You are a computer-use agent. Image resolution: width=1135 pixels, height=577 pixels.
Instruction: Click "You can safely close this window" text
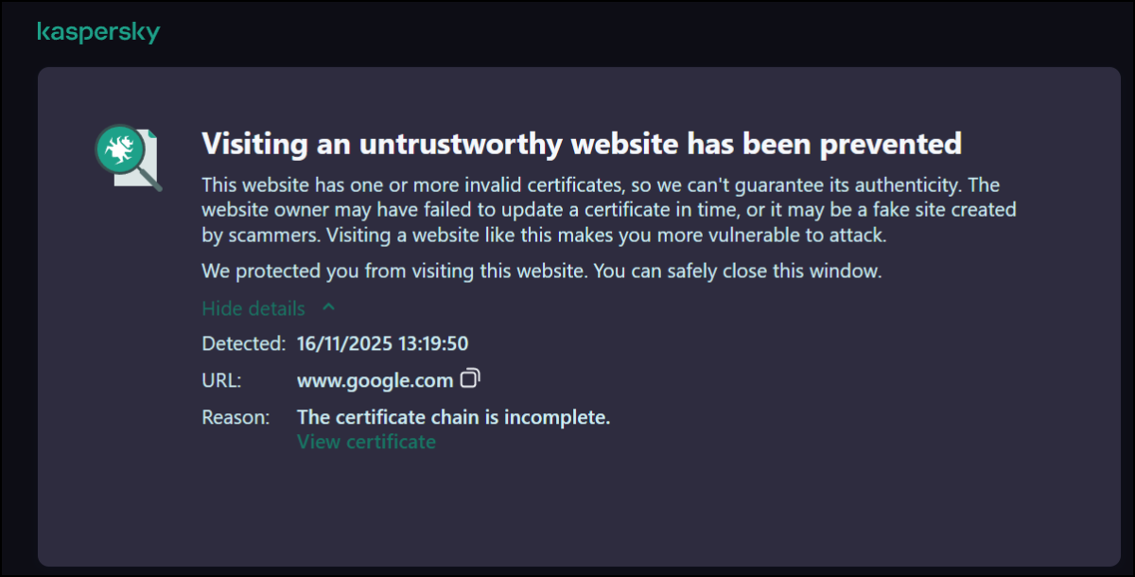[x=738, y=271]
